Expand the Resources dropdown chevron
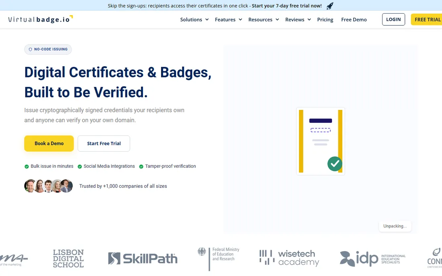Image resolution: width=442 pixels, height=276 pixels. [x=277, y=20]
